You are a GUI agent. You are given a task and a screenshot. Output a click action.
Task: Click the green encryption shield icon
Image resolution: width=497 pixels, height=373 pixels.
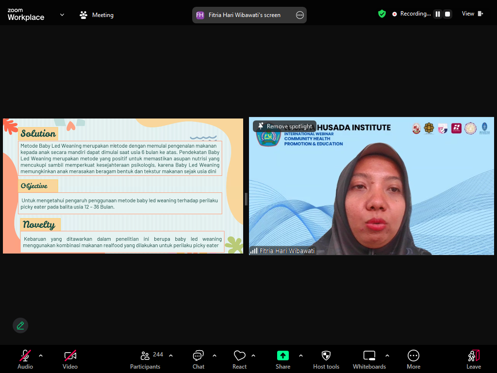(x=382, y=14)
